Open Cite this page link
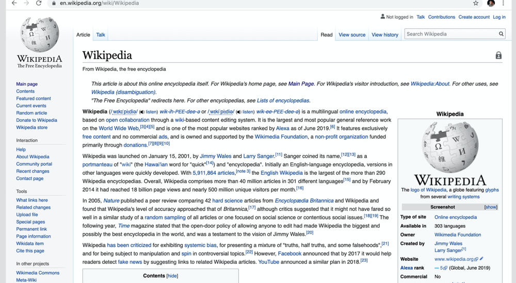The image size is (516, 283). click(x=30, y=251)
